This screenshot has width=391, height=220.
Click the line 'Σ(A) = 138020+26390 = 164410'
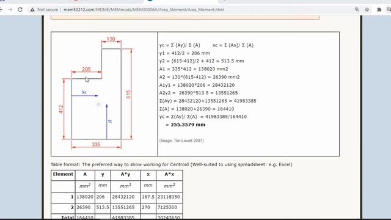point(197,109)
